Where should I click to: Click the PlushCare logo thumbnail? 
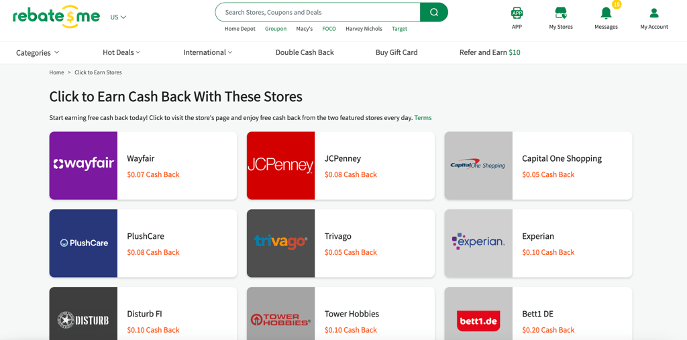click(83, 243)
